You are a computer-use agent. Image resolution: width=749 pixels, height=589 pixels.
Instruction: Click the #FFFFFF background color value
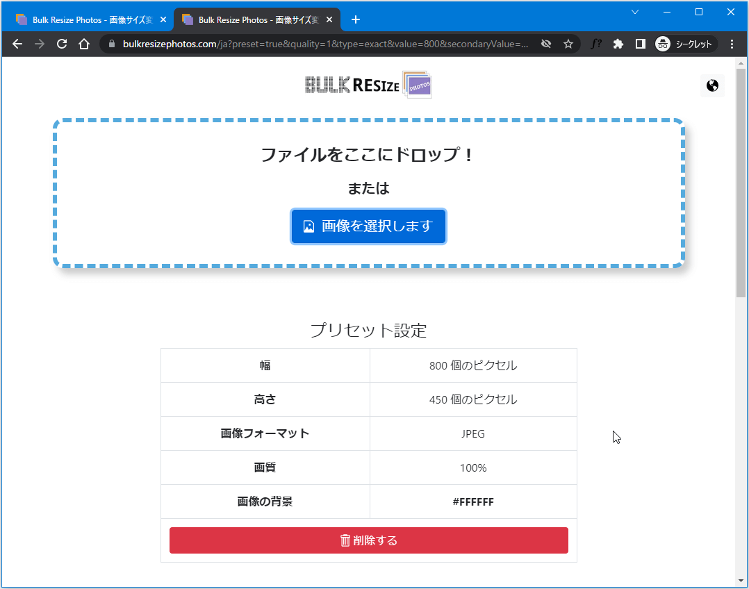(x=472, y=501)
